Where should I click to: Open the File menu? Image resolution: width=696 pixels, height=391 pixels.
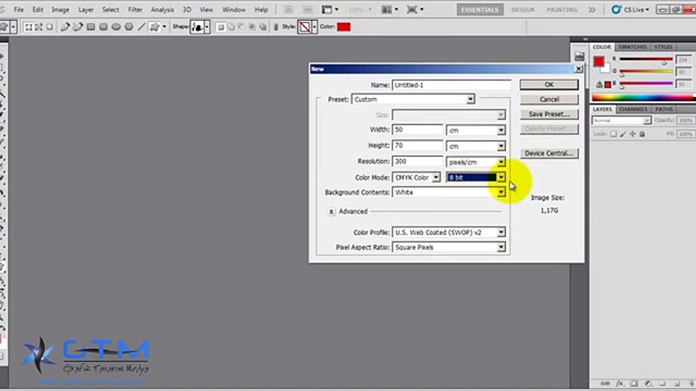coord(18,10)
